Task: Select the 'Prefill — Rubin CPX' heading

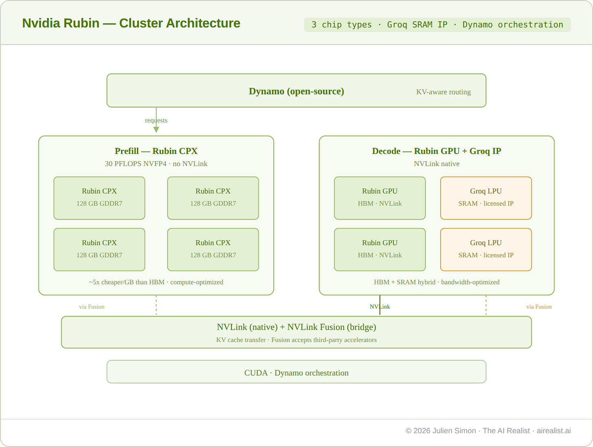Action: pyautogui.click(x=156, y=151)
